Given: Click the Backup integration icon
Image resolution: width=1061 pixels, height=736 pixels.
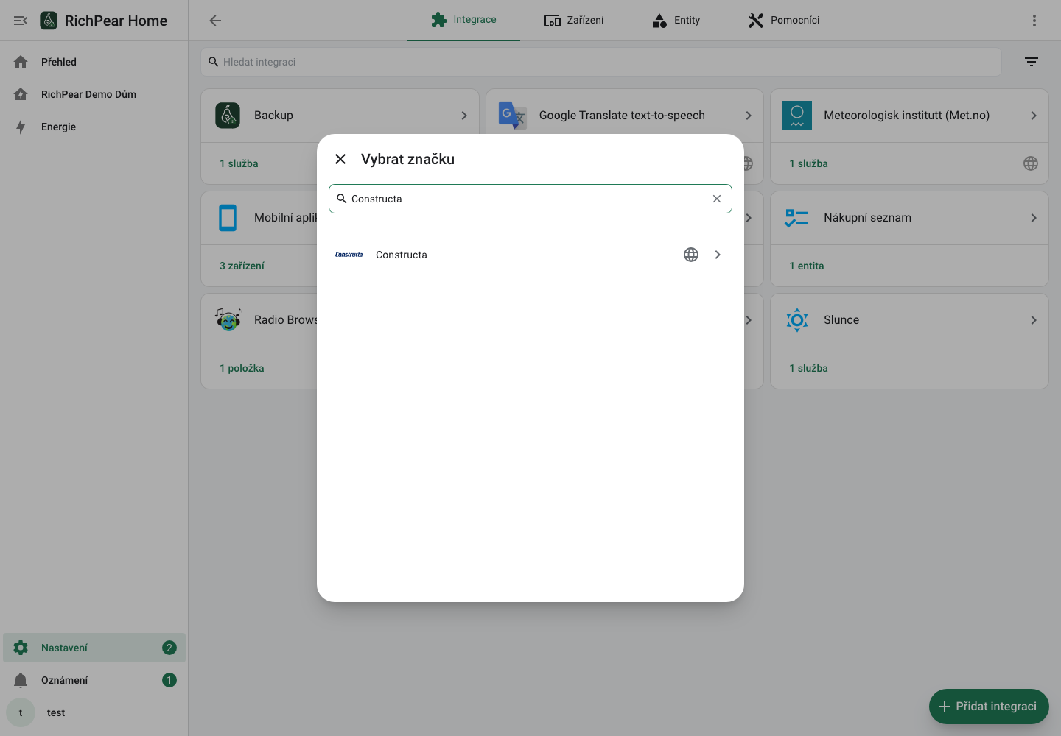Looking at the screenshot, I should [228, 116].
